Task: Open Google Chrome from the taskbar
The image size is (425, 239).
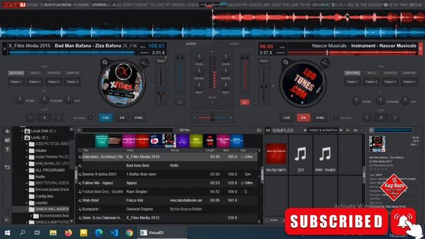Action: [129, 232]
